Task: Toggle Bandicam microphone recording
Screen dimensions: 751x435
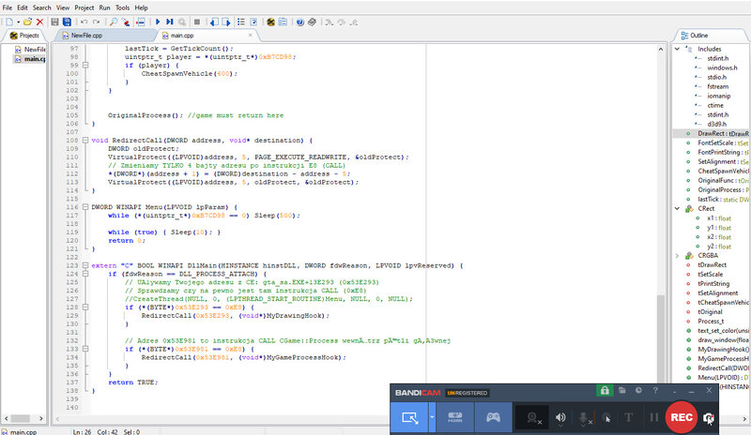Action: [x=584, y=418]
